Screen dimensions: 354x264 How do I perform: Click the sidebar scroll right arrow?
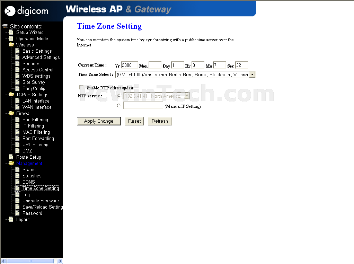[x=60, y=261]
